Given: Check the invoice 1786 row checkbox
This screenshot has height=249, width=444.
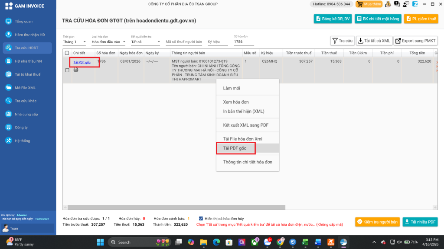Looking at the screenshot, I should click(67, 70).
